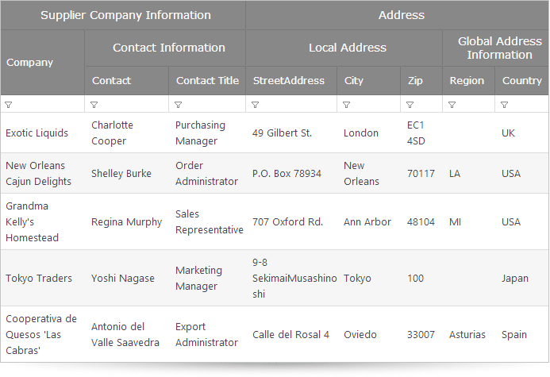Click the StreetAddress column header
Viewport: 550px width, 377px height.
(291, 81)
